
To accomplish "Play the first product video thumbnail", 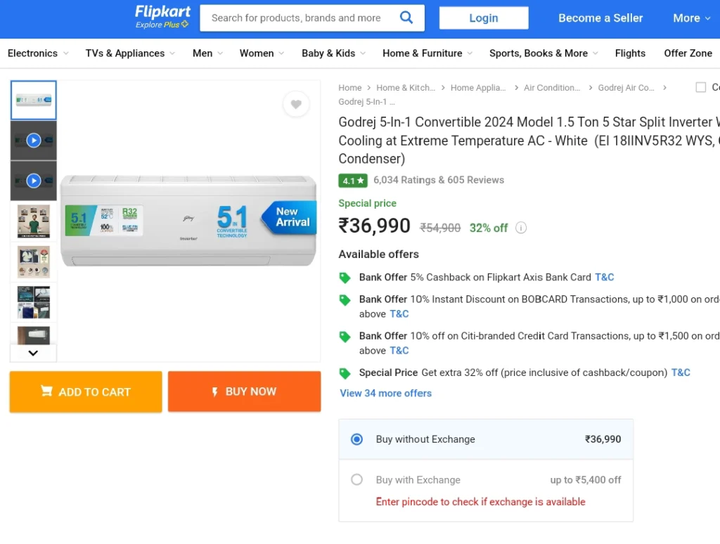I will point(34,140).
